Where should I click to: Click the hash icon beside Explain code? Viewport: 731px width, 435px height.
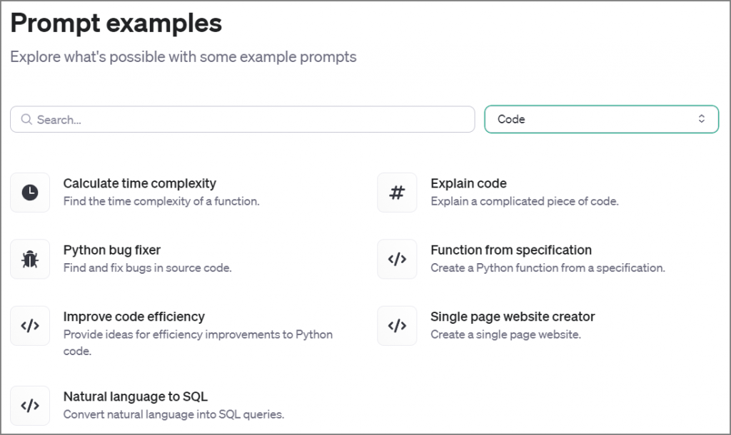(x=397, y=193)
